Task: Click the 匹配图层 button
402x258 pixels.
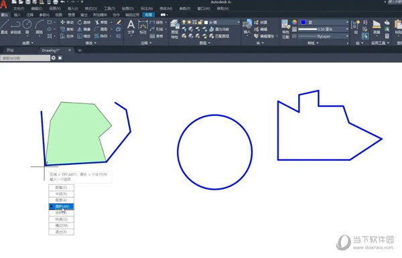Action: [219, 36]
